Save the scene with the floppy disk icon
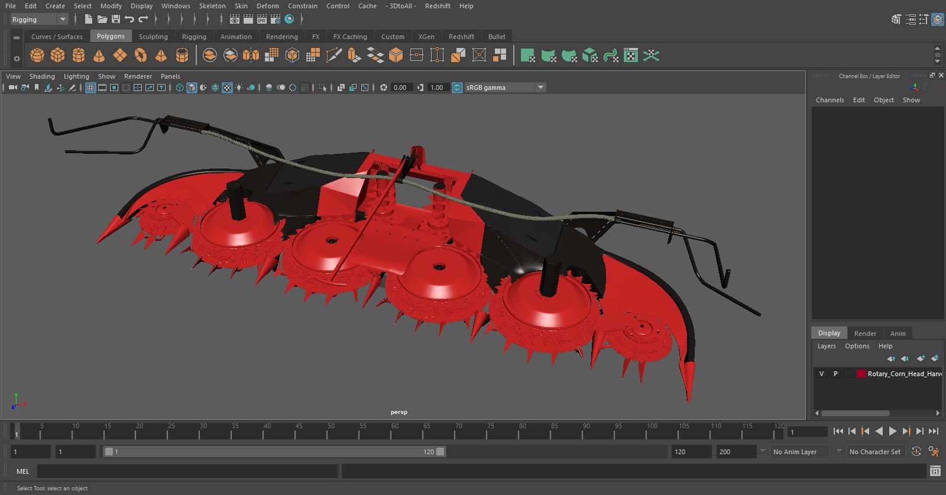946x495 pixels. pos(116,20)
